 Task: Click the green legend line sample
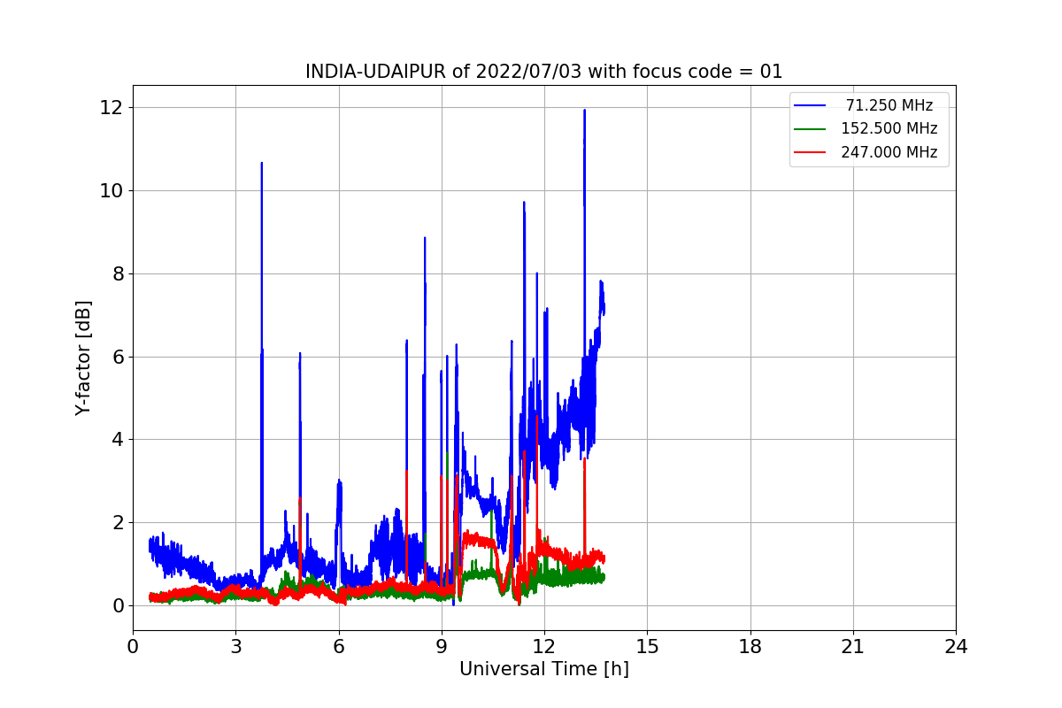point(810,129)
